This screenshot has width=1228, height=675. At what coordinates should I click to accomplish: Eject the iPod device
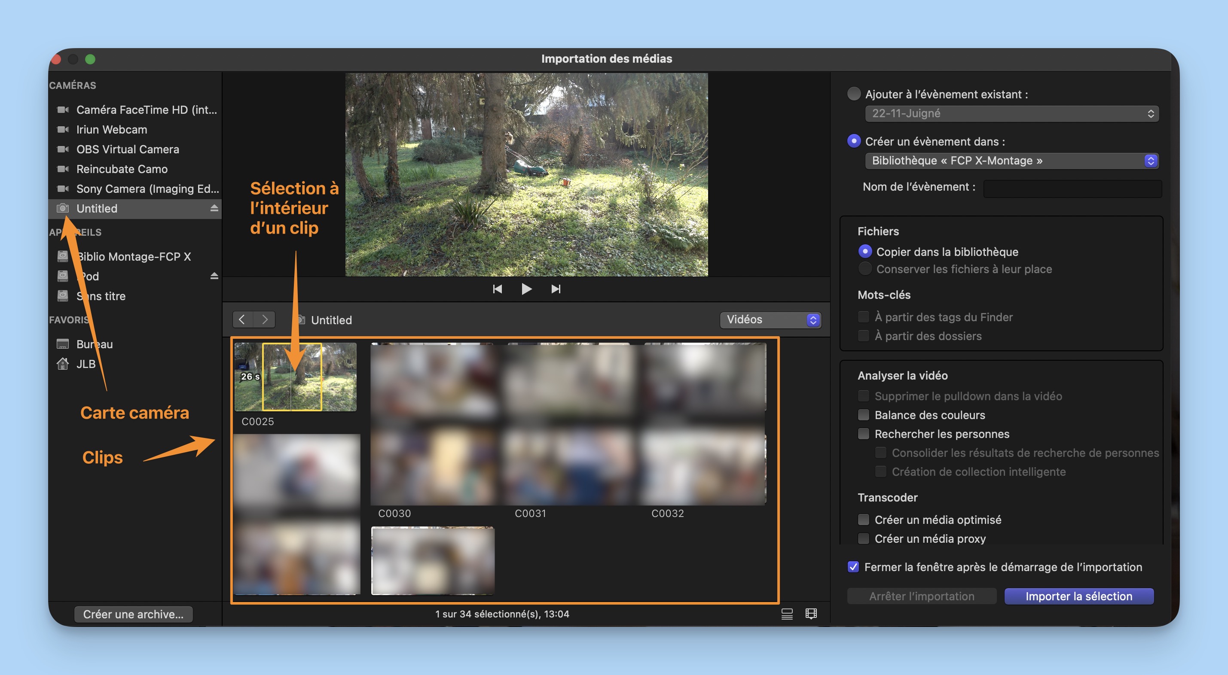[214, 276]
